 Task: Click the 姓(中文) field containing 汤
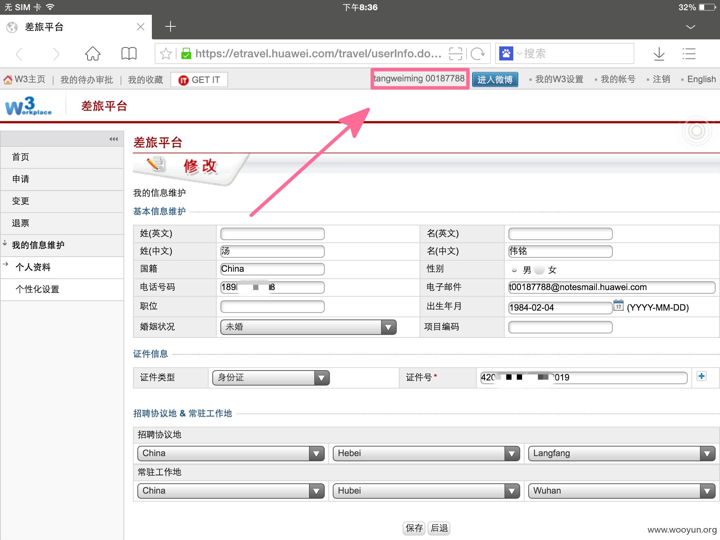click(x=272, y=251)
